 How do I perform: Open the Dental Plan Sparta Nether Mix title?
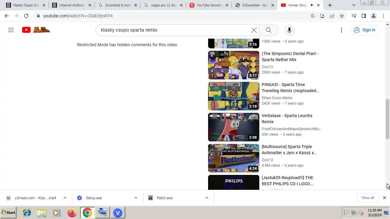point(290,57)
